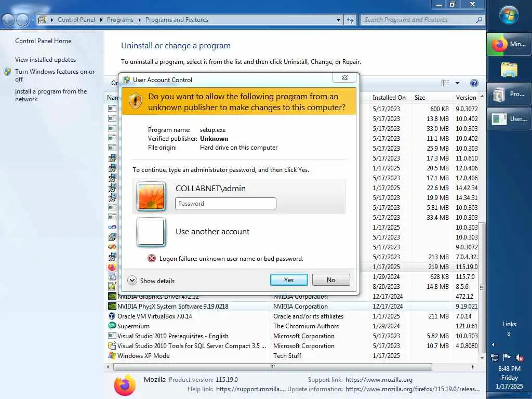Click the Supermium globe icon

click(112, 325)
